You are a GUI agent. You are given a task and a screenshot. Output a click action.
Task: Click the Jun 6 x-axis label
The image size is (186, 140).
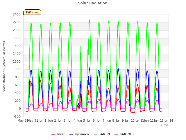(91, 120)
